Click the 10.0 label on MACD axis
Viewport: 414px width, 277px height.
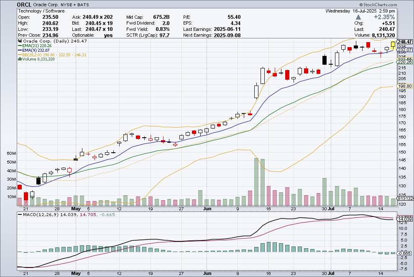403,228
